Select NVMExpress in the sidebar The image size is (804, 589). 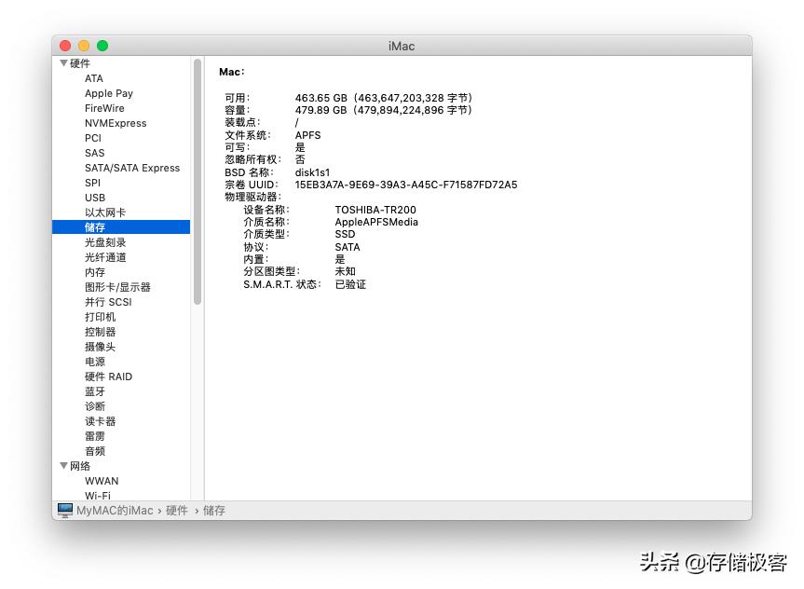point(116,123)
